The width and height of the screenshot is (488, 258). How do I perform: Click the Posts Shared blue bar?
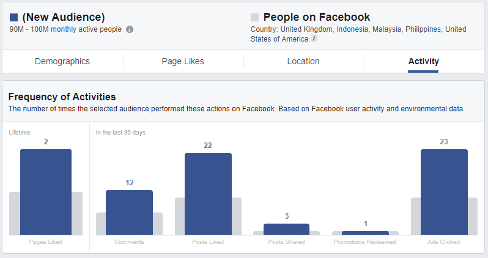[286, 229]
